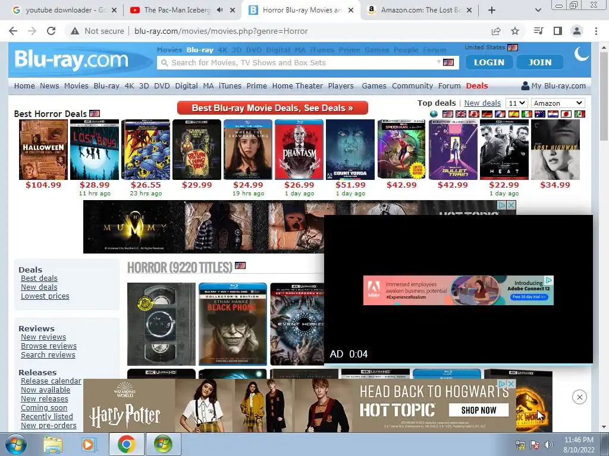Image resolution: width=609 pixels, height=456 pixels.
Task: Choose the Australia flag
Action: [x=540, y=114]
